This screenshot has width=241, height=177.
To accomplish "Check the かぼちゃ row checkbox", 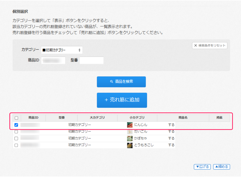I will (x=16, y=139).
